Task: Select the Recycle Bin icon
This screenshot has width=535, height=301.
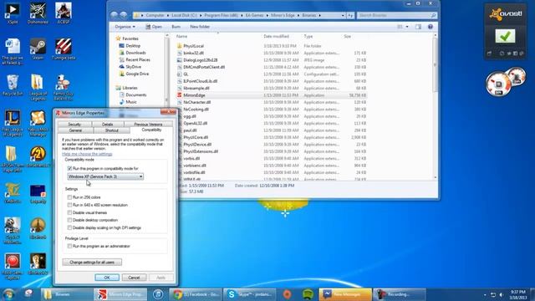Action: coord(13,84)
